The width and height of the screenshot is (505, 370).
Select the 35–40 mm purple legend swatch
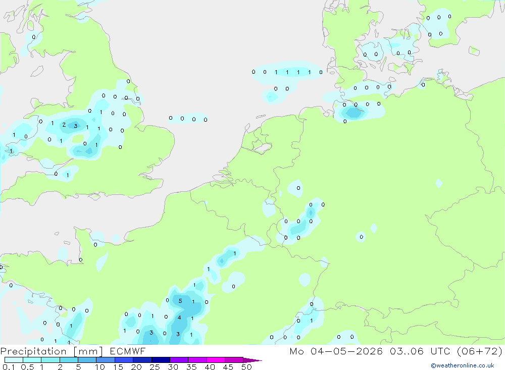pyautogui.click(x=197, y=360)
